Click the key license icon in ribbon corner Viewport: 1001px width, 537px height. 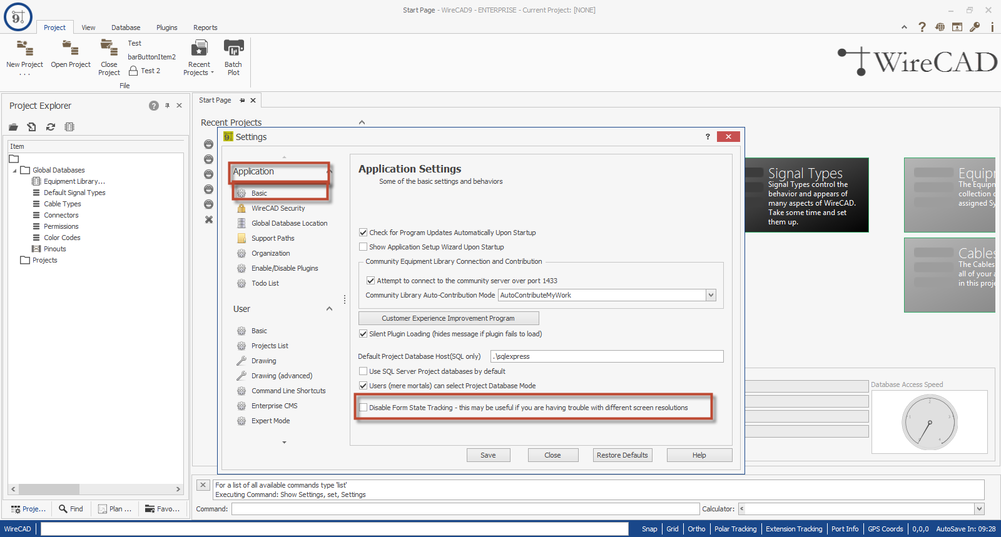tap(975, 27)
